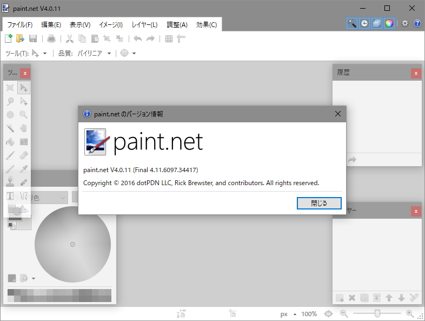
Task: Toggle the Layers window button
Action: (377, 24)
